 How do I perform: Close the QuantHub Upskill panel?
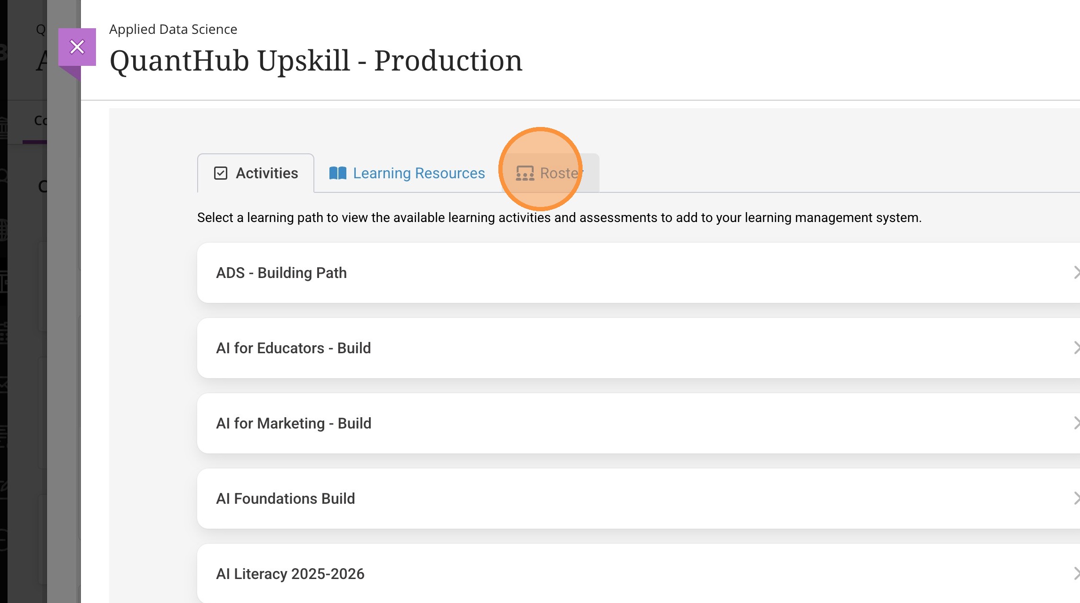point(77,47)
